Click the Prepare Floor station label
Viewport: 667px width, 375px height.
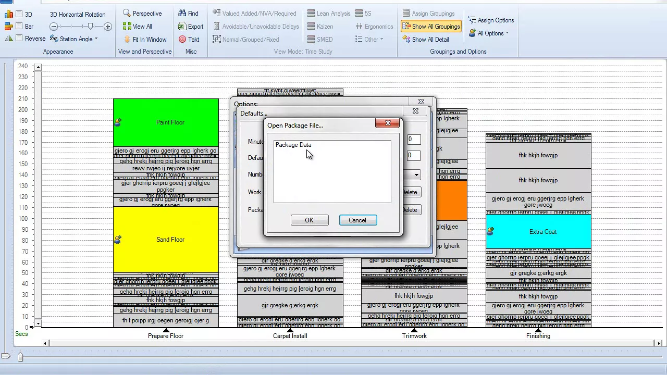coord(166,336)
